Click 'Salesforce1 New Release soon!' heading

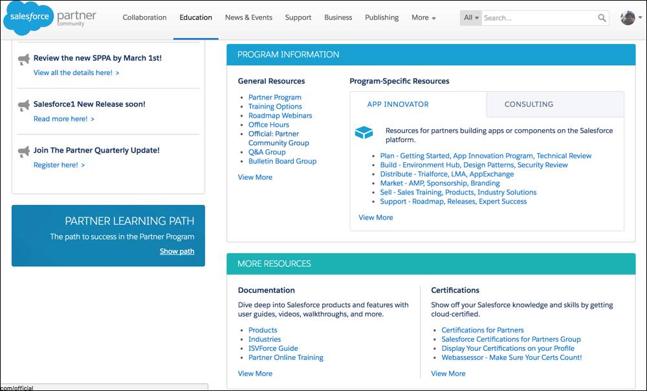click(89, 104)
